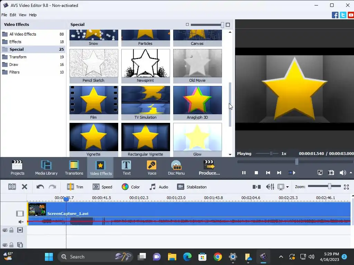The image size is (354, 265).
Task: Click the preview seek progress bar
Action: [295, 161]
